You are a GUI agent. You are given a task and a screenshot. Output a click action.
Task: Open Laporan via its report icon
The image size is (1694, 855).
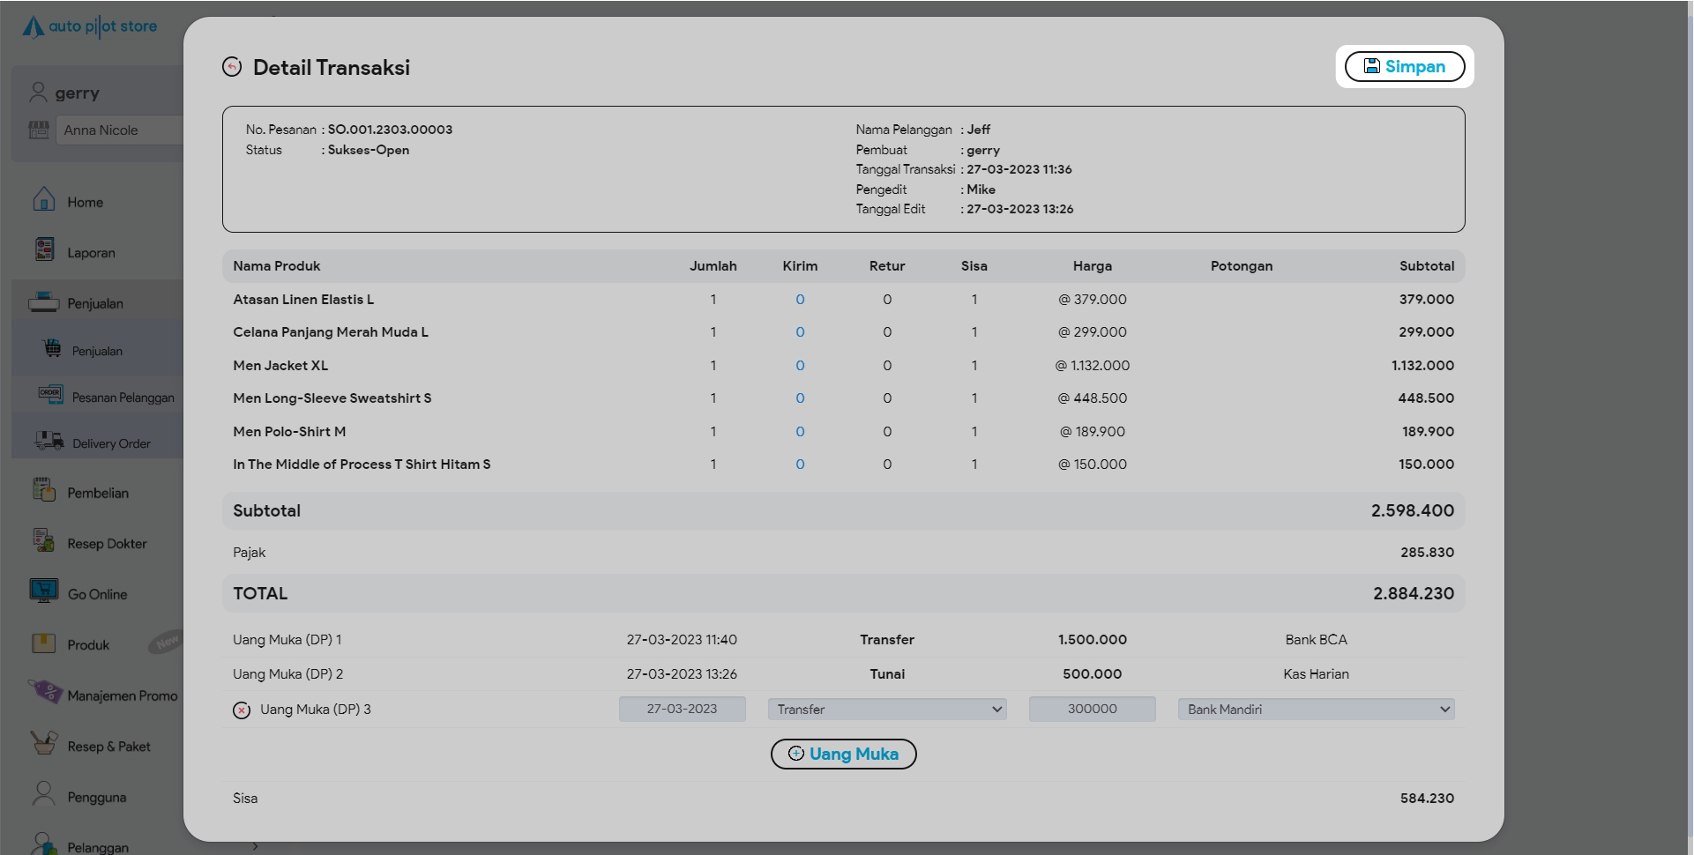[x=44, y=250]
